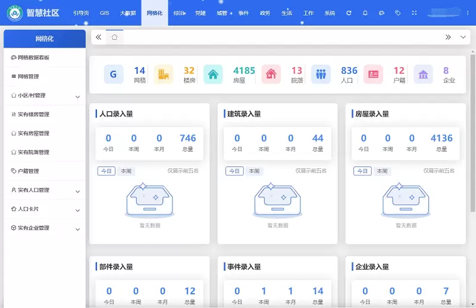Expand 小区/村管理 sidebar submenu
The image size is (476, 308).
coord(77,96)
